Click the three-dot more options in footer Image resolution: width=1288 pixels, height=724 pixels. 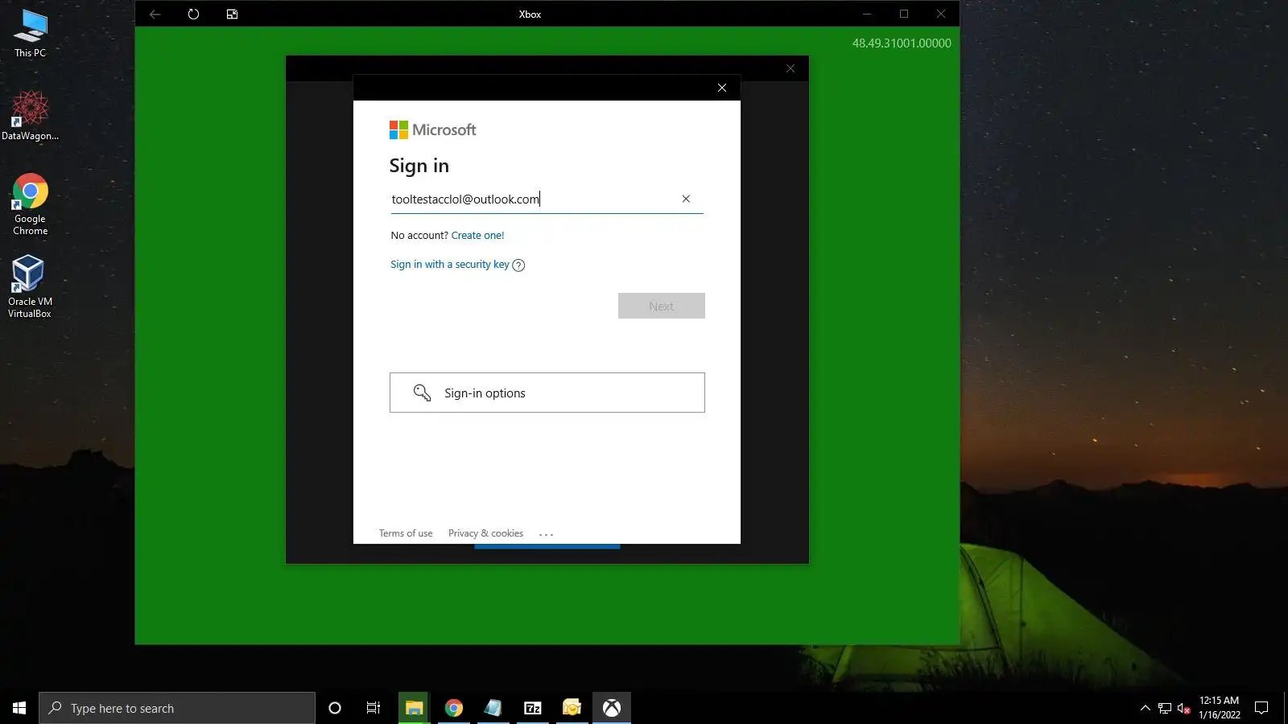[547, 534]
